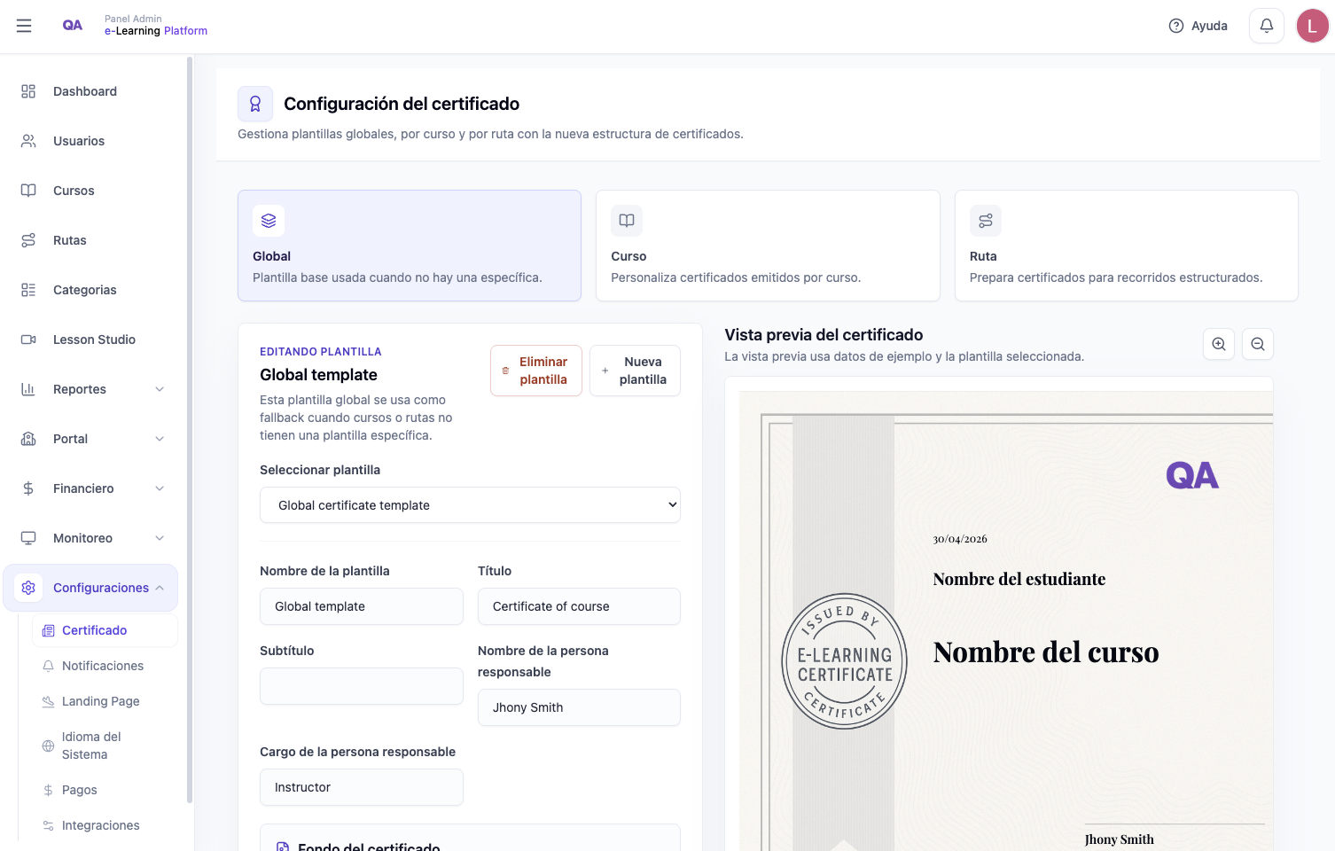Click the empty Subtítulo field

[362, 686]
